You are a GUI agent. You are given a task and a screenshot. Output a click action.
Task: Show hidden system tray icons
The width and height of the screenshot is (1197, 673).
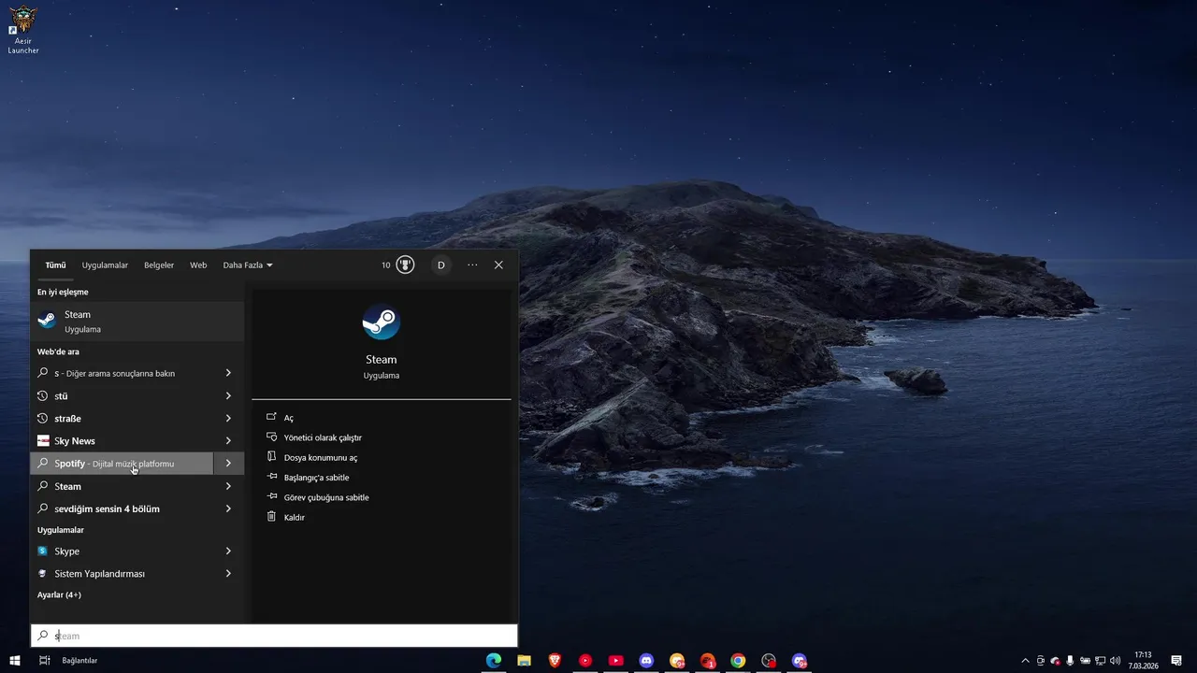coord(1025,661)
